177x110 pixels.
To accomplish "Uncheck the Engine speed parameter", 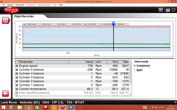I will (x=17, y=66).
